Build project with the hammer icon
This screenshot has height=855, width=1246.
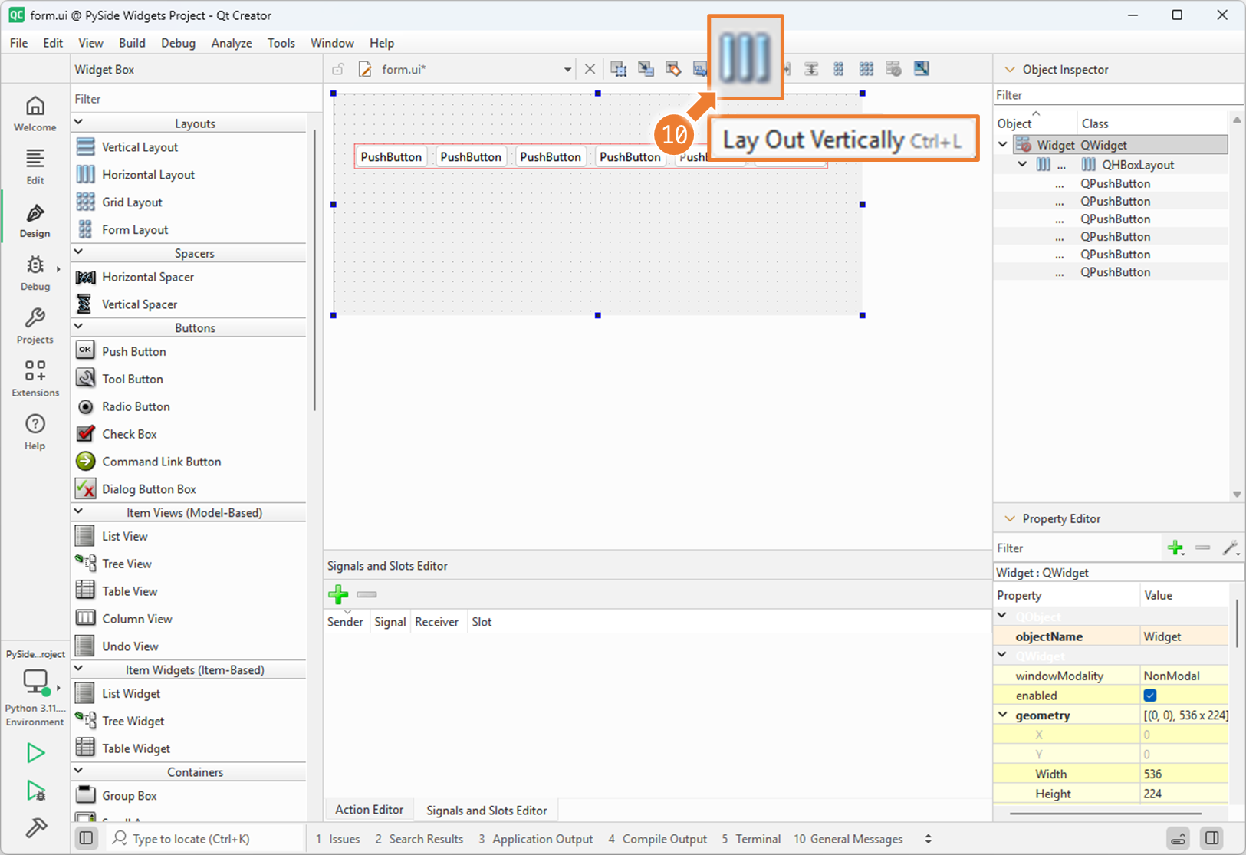pos(35,827)
